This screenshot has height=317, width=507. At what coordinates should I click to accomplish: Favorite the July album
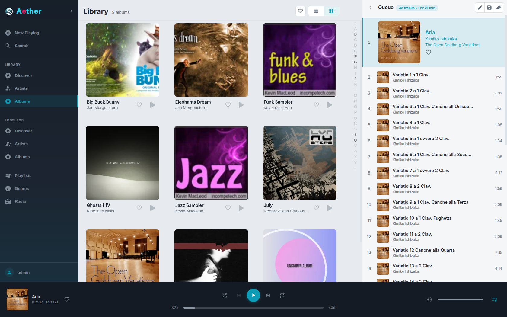(316, 208)
